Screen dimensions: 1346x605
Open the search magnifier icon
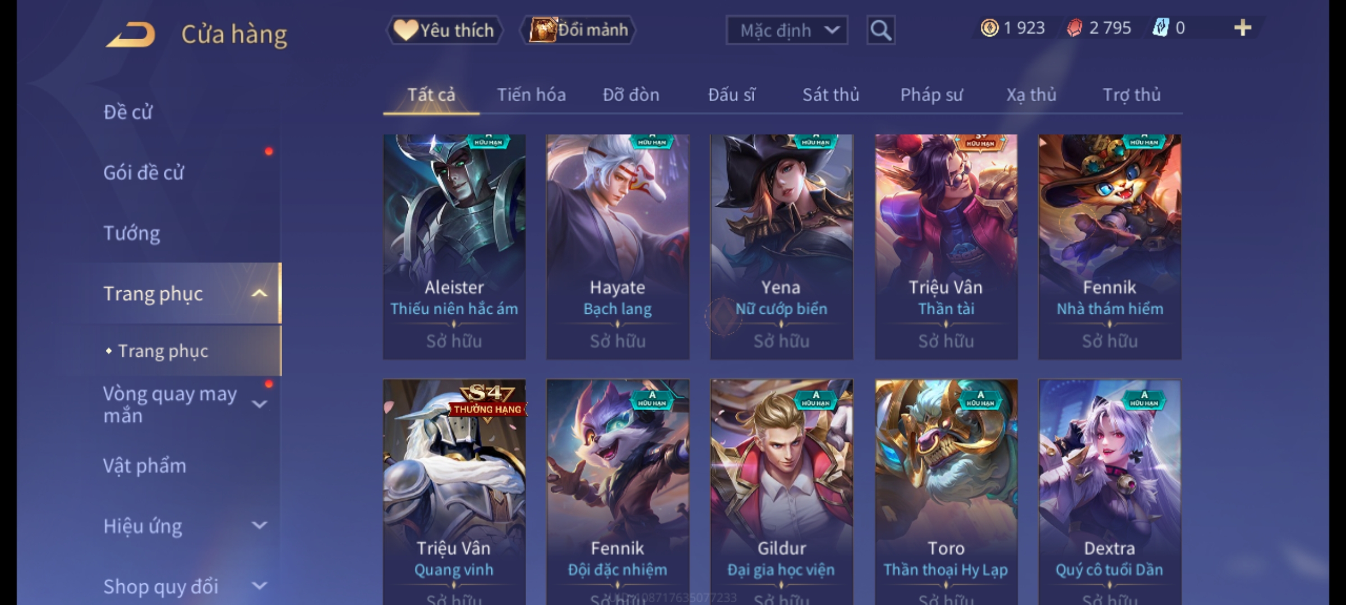pyautogui.click(x=881, y=30)
